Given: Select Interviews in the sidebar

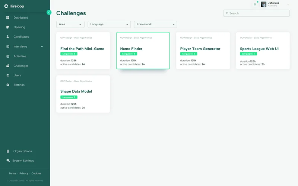Looking at the screenshot, I should [x=20, y=46].
